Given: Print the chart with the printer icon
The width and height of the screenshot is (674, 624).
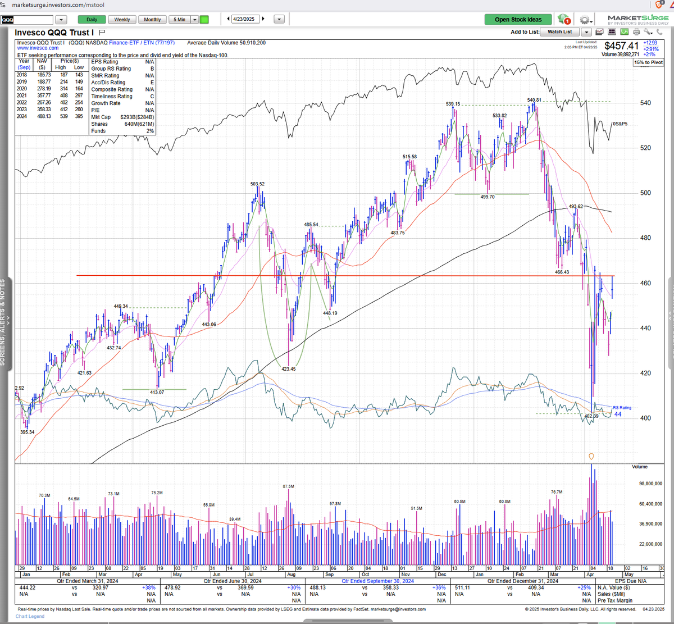Looking at the screenshot, I should [636, 32].
